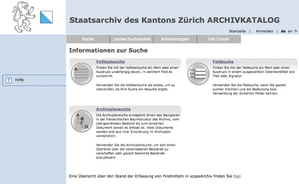This screenshot has height=184, width=299.
Task: Click the 'hier' link about Findmitteln
Action: pos(237,176)
